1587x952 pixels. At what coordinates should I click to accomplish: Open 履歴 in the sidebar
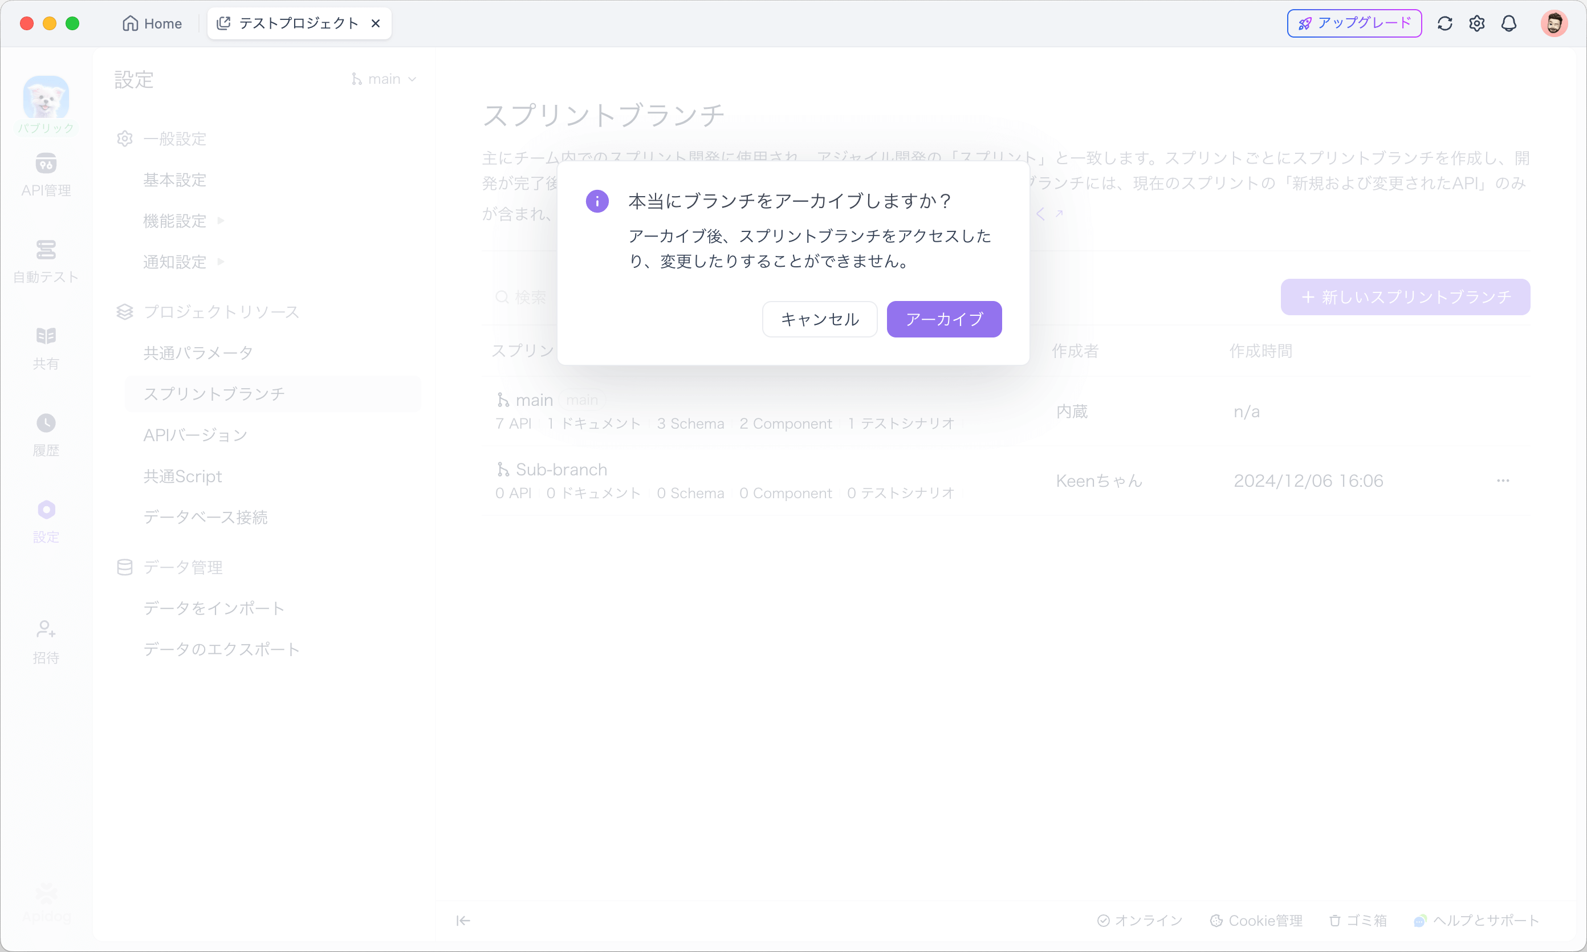click(46, 435)
